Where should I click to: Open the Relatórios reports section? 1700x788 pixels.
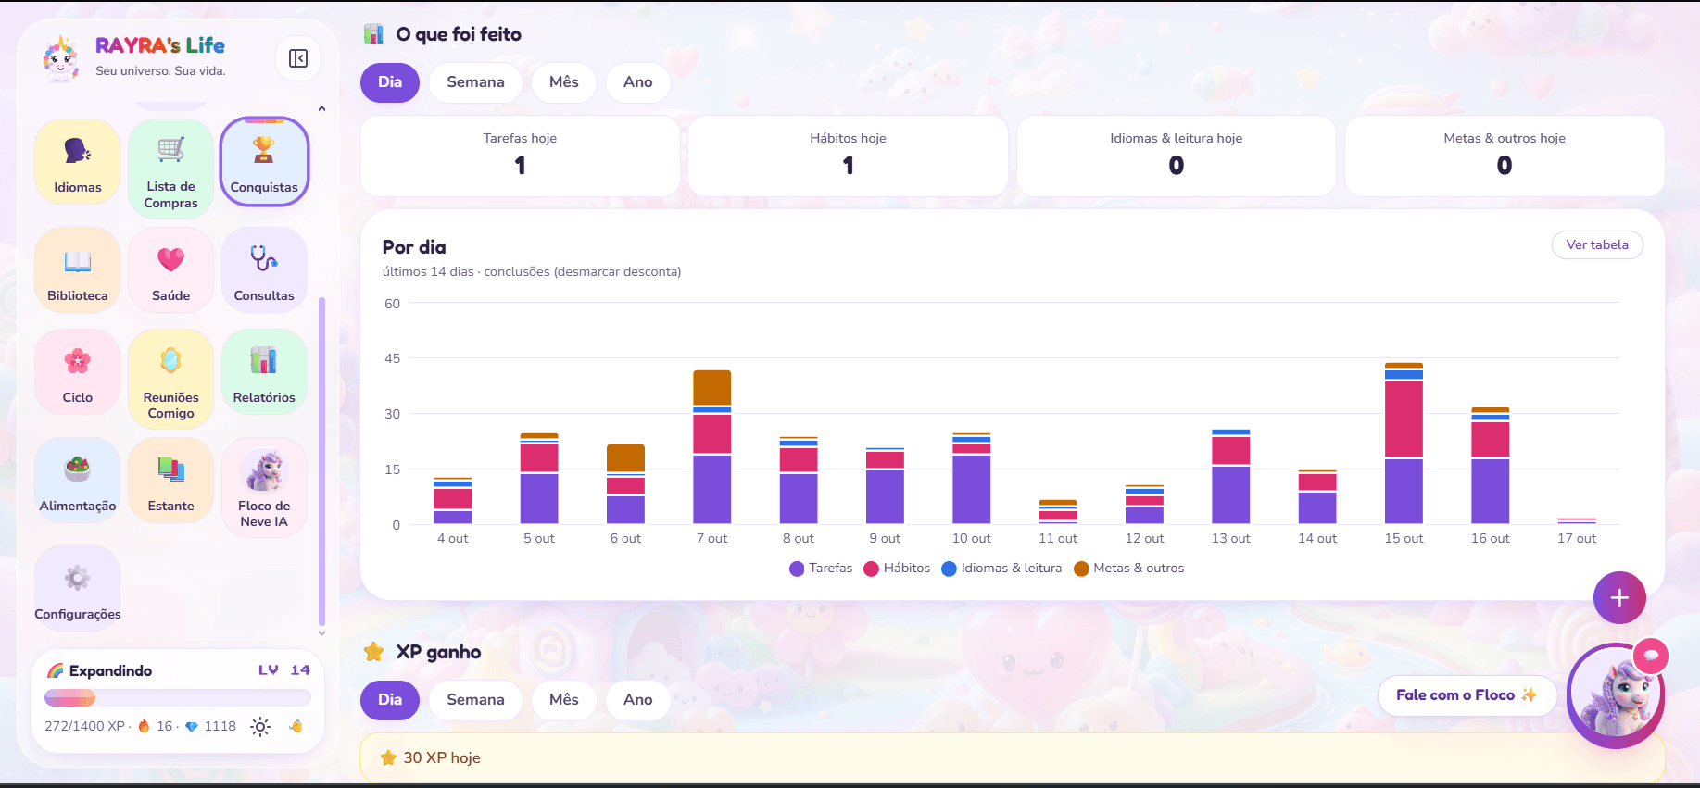point(264,371)
